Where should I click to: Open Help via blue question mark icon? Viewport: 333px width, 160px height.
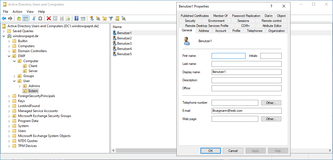(76, 19)
